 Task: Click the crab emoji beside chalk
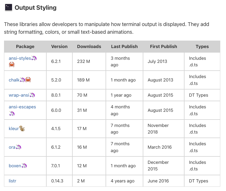pos(28,80)
